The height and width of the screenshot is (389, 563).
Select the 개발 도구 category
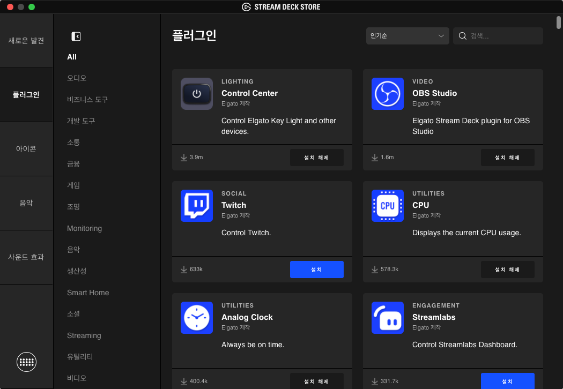(x=81, y=121)
